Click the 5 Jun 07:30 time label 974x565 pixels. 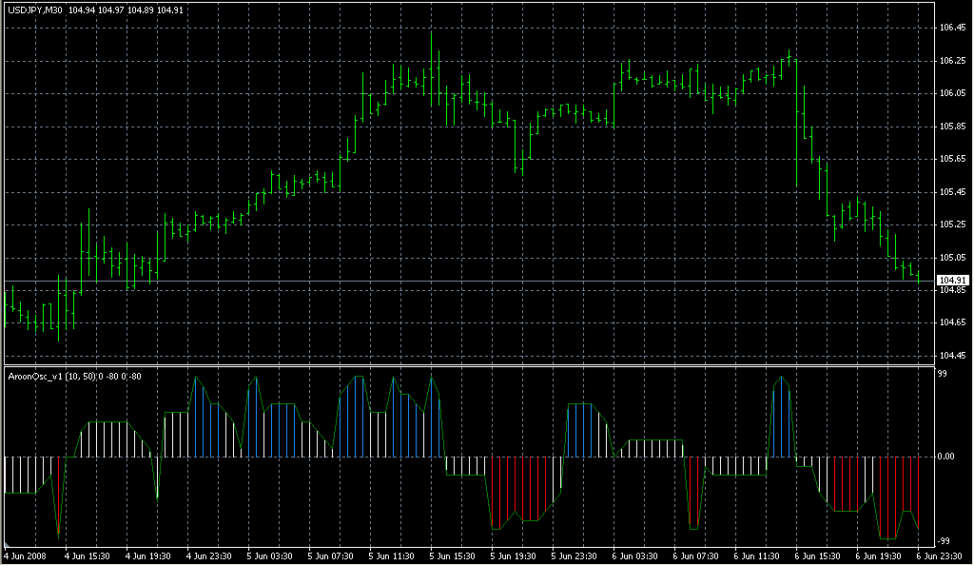(x=330, y=556)
